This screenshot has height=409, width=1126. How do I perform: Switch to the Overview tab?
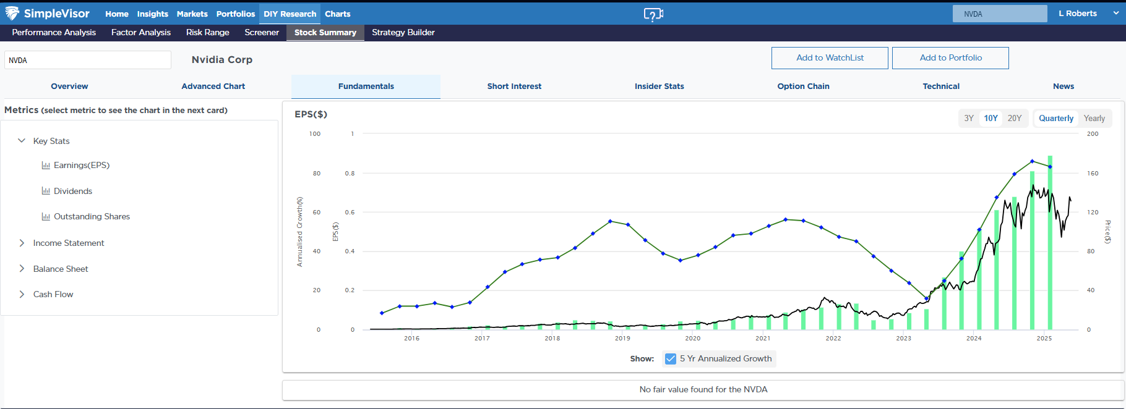point(69,86)
